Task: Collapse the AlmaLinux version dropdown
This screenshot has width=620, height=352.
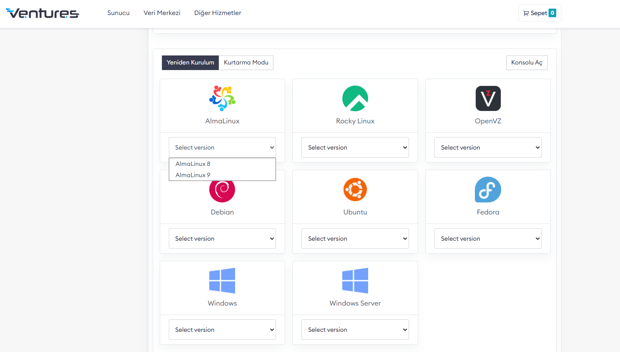Action: pos(222,147)
